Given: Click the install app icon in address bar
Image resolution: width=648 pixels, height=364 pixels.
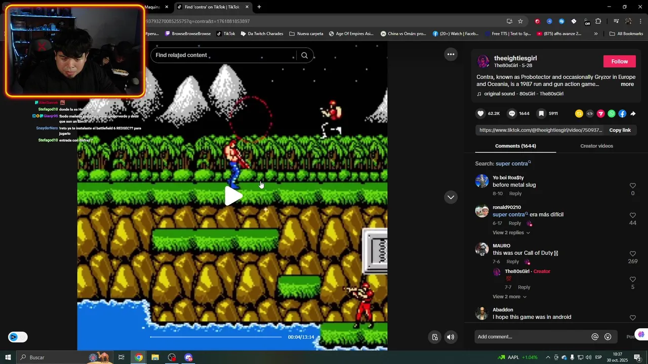Looking at the screenshot, I should pos(509,21).
